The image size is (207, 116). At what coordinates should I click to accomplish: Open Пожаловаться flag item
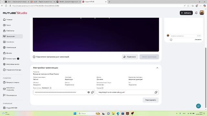coord(10,95)
